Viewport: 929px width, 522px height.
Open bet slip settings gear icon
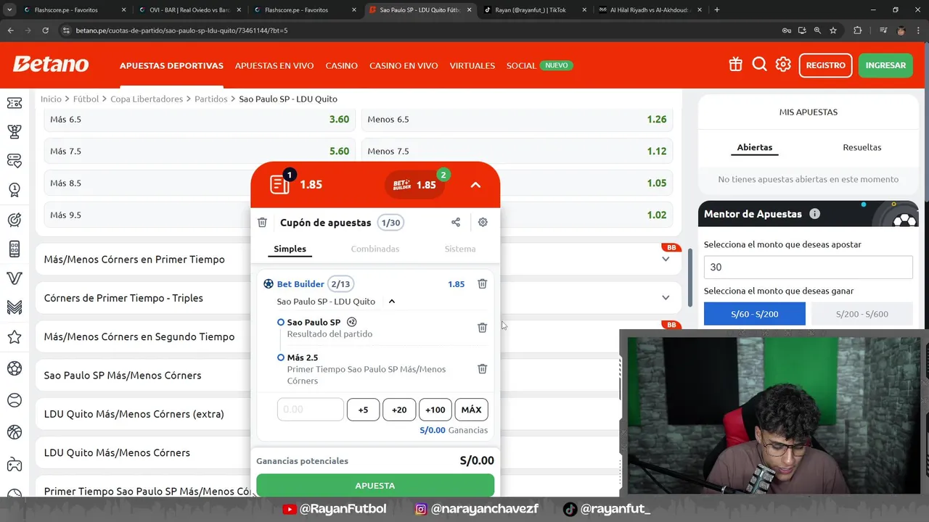click(x=483, y=223)
